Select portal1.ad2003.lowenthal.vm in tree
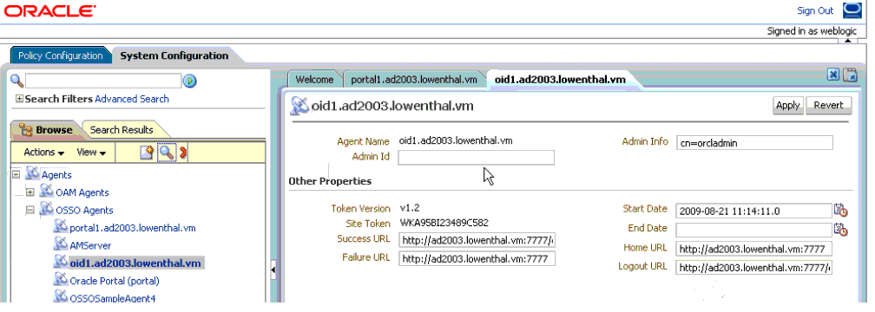875x312 pixels. (x=133, y=228)
